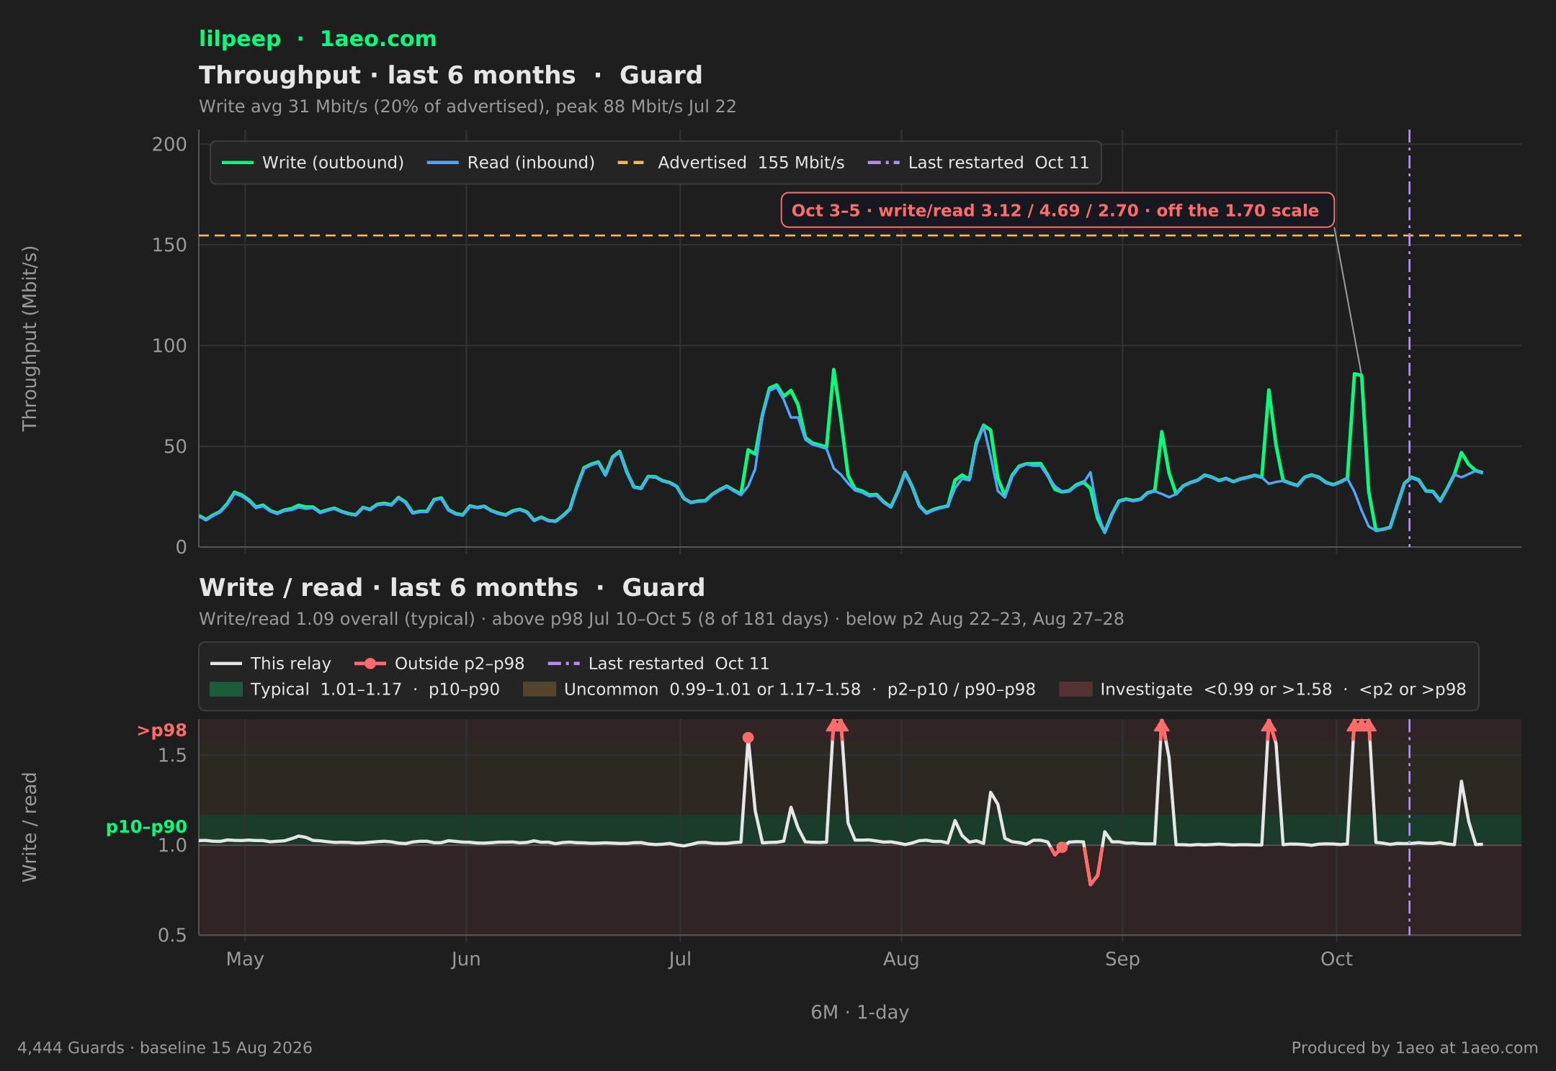Click the Last restarted Oct 11 ratio legend
This screenshot has height=1071, width=1556.
[658, 664]
